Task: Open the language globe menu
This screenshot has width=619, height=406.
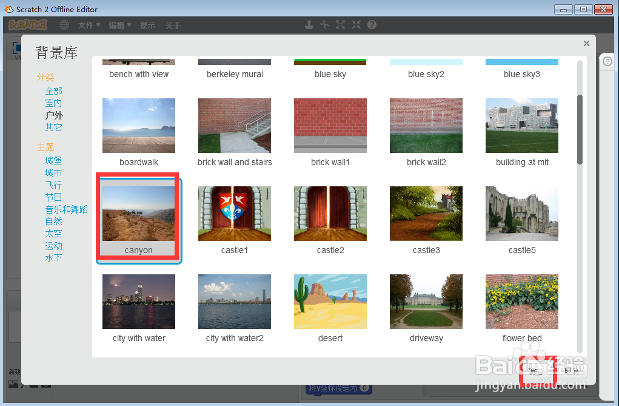Action: (64, 25)
